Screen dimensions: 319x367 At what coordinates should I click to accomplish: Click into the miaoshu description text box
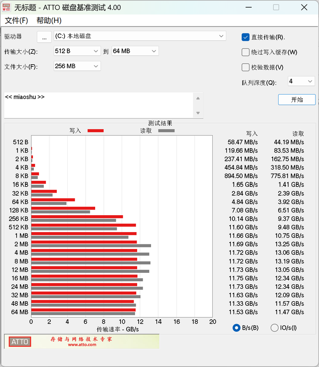click(98, 106)
